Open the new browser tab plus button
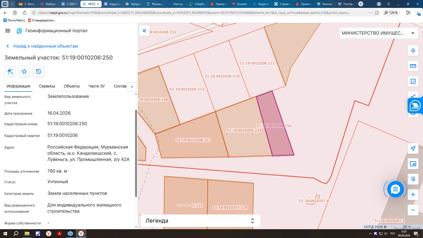The width and height of the screenshot is (423, 238). (361, 4)
